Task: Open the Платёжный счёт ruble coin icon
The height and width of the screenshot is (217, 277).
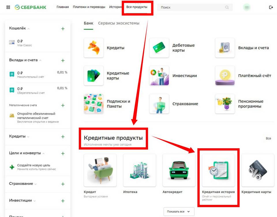Action: pyautogui.click(x=225, y=76)
